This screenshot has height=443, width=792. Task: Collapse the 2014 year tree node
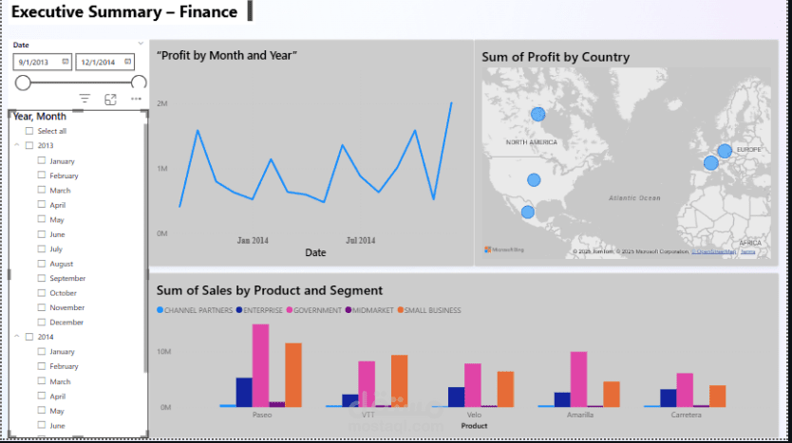pos(17,337)
